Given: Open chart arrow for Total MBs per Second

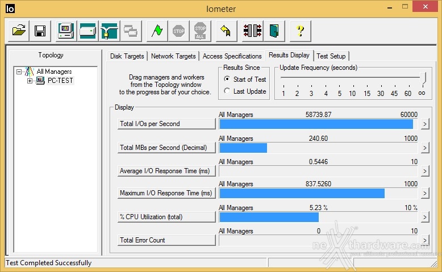Looking at the screenshot, I should [x=425, y=148].
